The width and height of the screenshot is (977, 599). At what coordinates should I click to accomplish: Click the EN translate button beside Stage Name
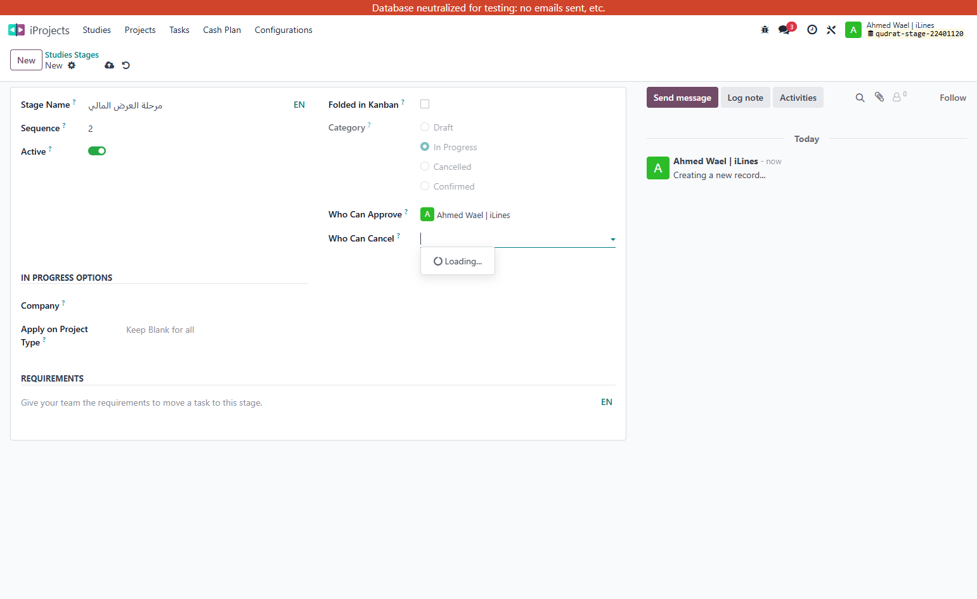pyautogui.click(x=299, y=105)
